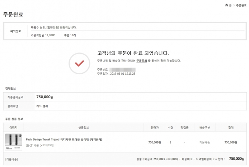Click the blurred order number field
The image size is (249, 167).
[123, 70]
